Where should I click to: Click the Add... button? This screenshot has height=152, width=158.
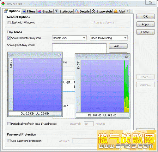point(118,46)
